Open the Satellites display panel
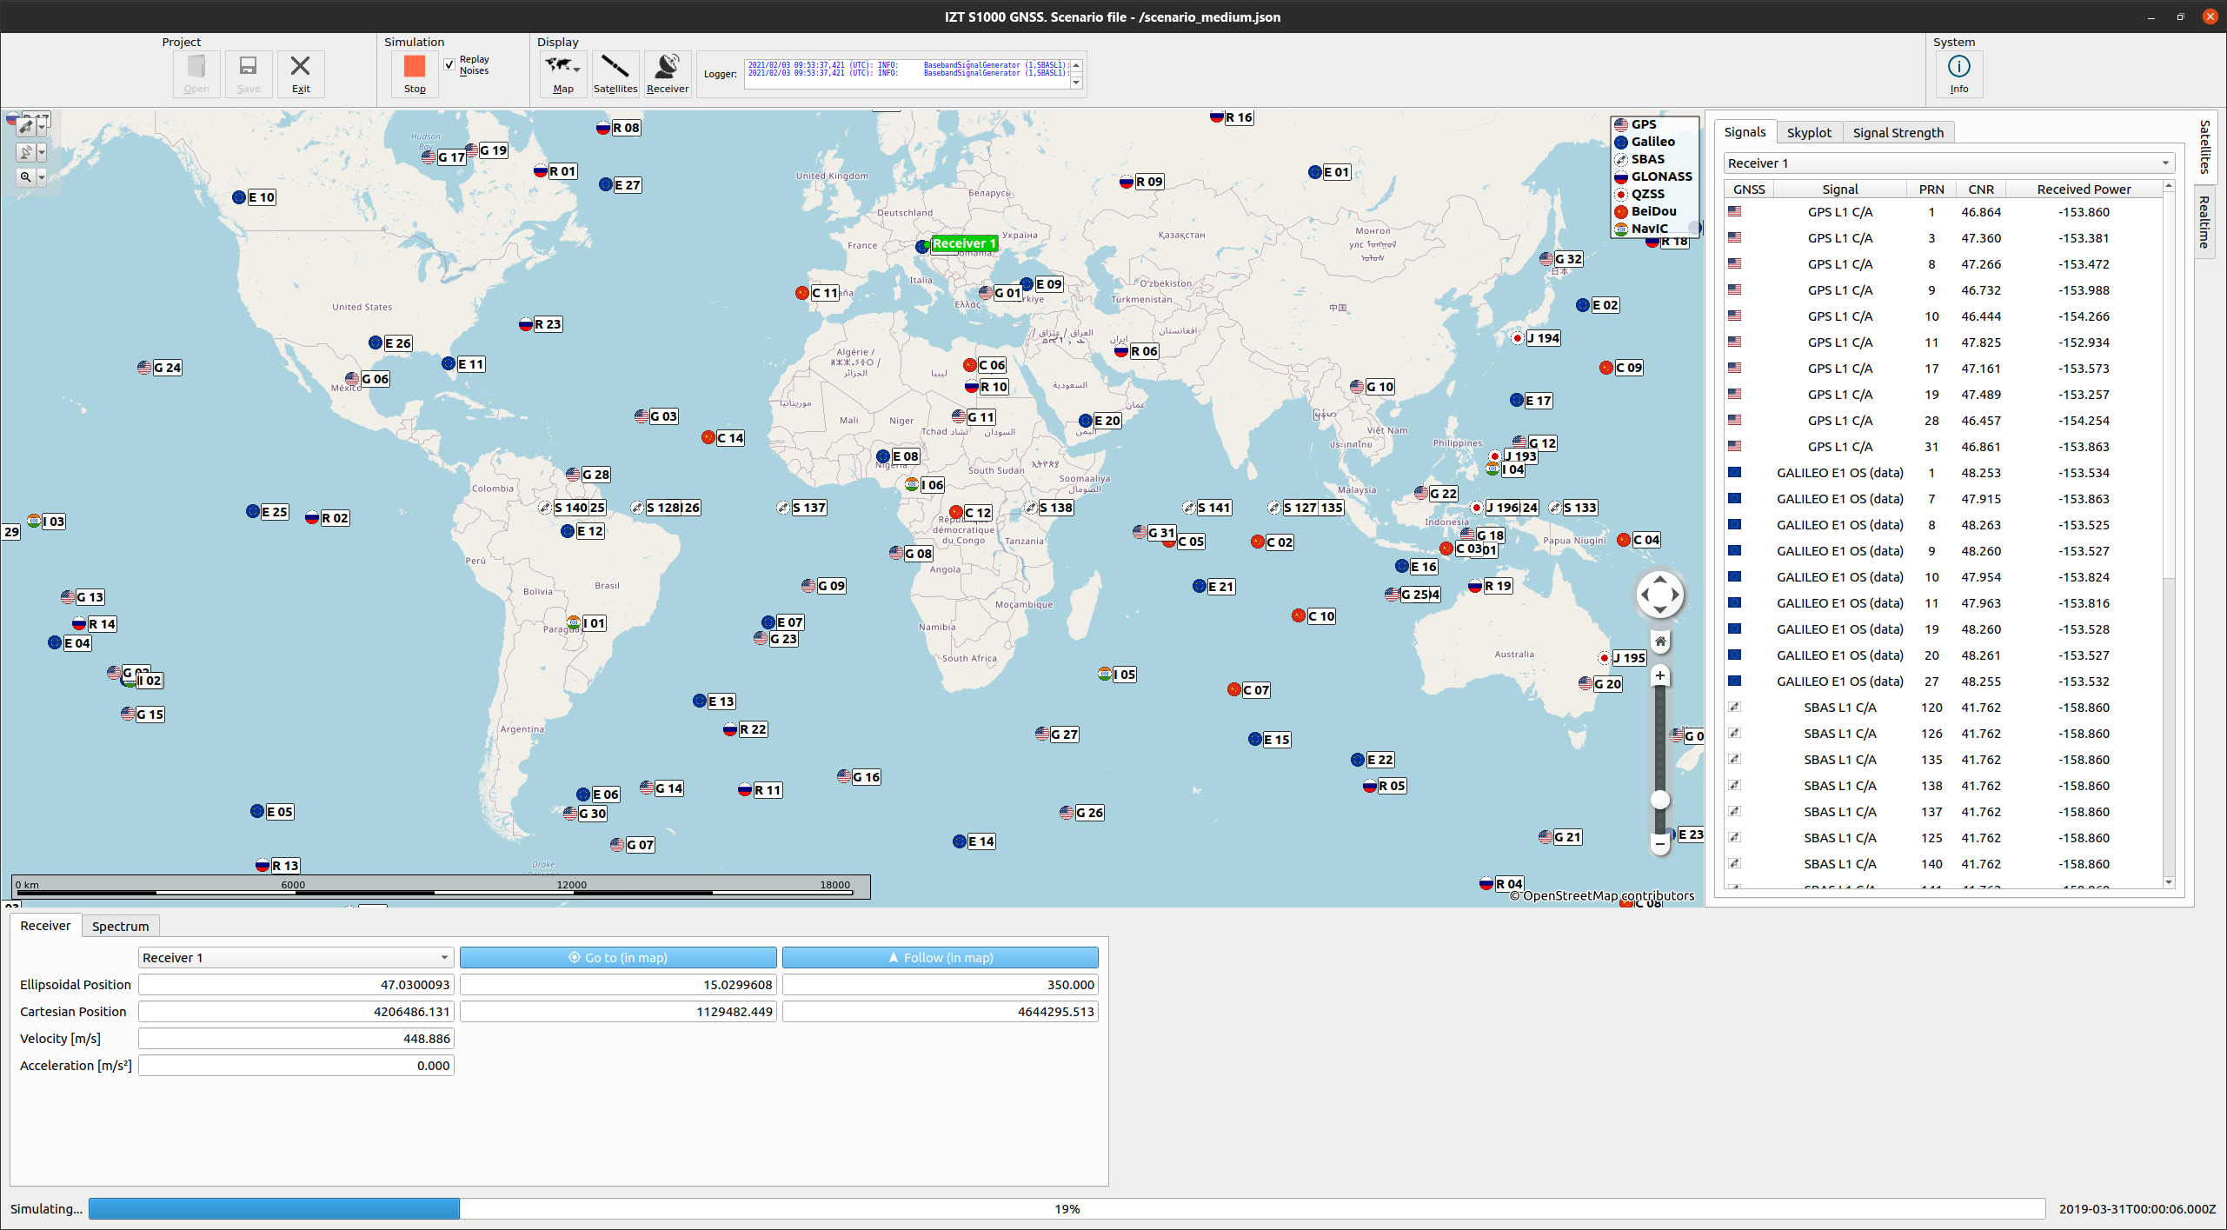 615,73
